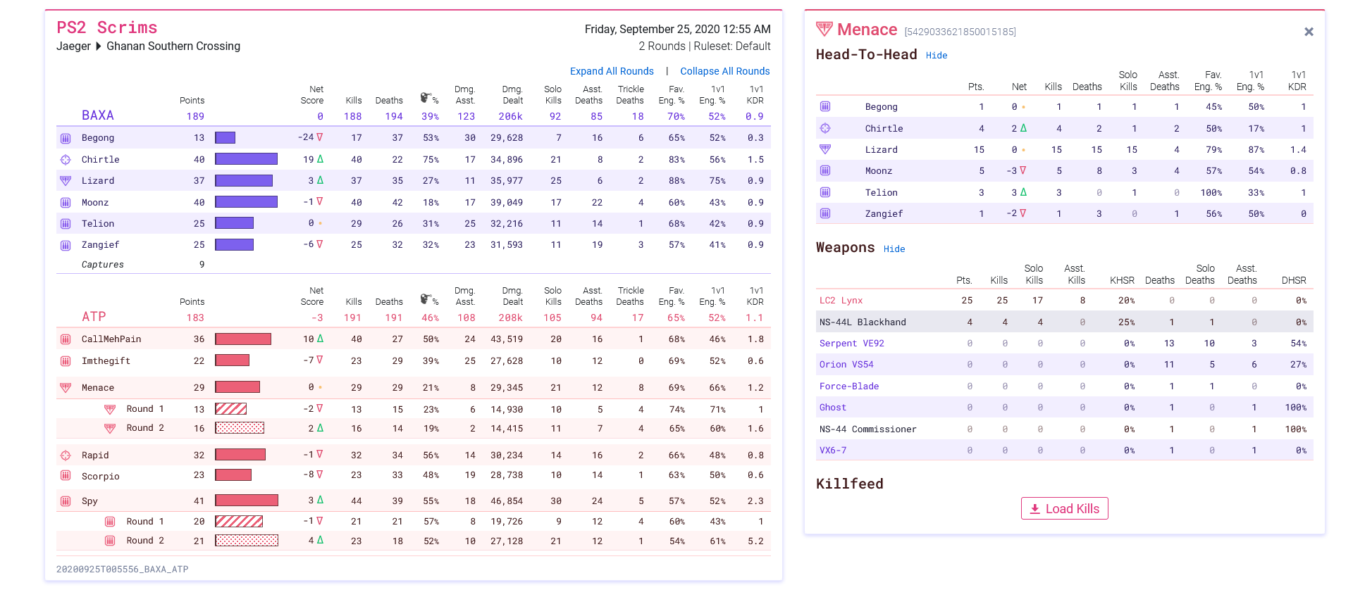Click Moonz's class icon in BAXA table
1353x597 pixels.
pos(66,203)
